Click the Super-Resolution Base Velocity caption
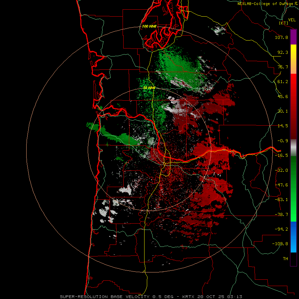Screen dimensions: 299x299 (151, 297)
